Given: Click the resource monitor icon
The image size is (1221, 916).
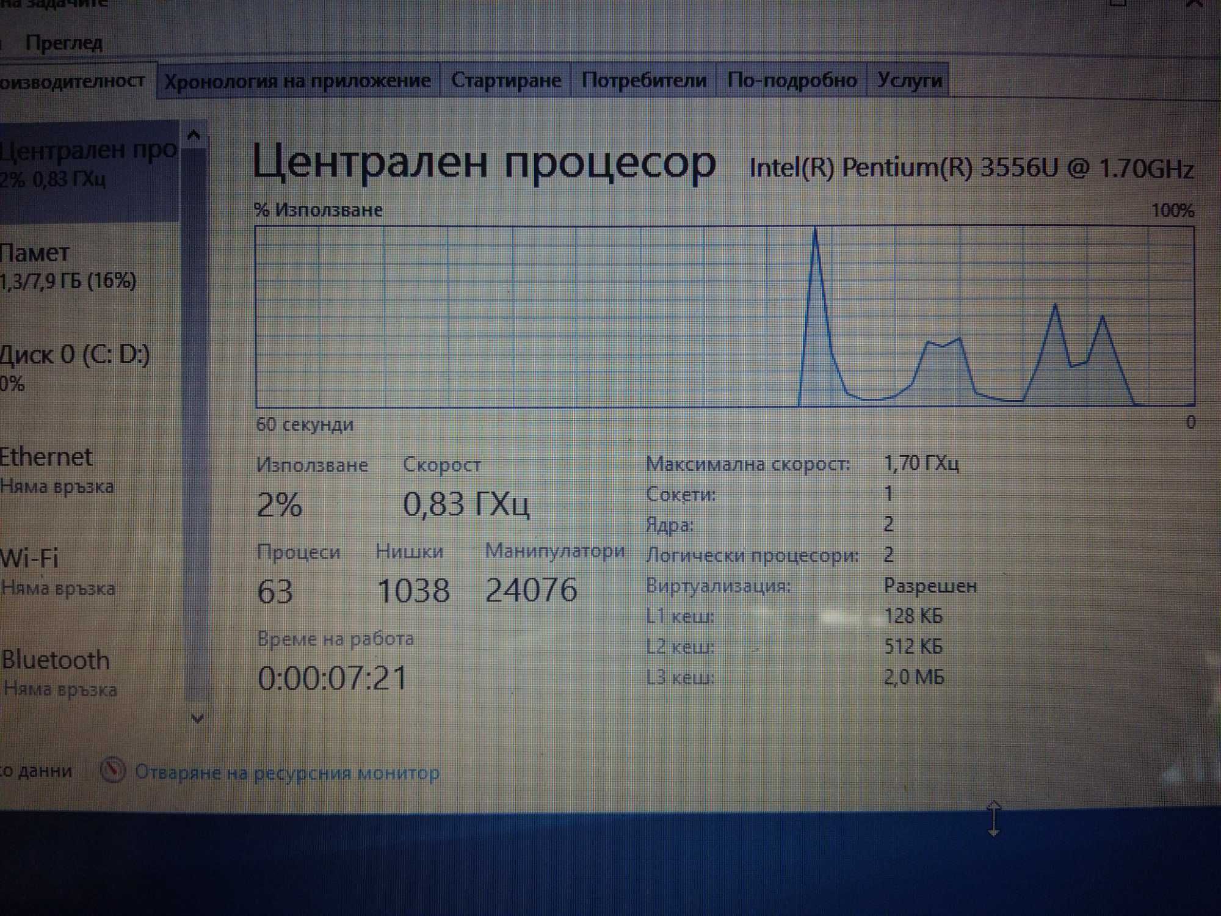Looking at the screenshot, I should click(x=113, y=771).
